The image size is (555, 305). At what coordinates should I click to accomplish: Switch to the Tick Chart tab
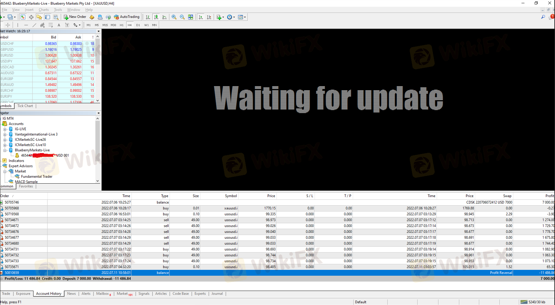pos(25,106)
